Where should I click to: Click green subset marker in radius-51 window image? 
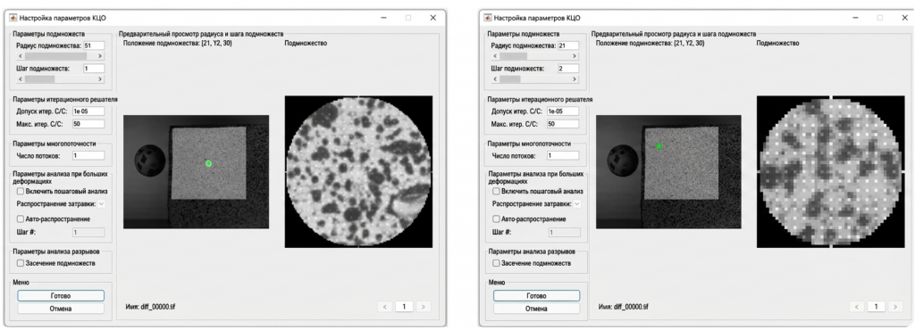tap(208, 163)
